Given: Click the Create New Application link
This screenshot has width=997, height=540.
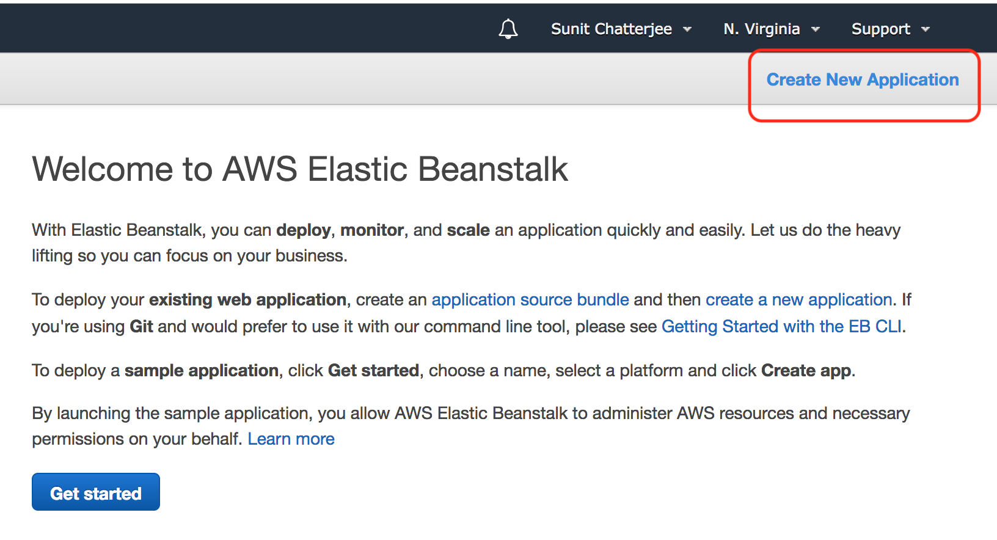Looking at the screenshot, I should point(863,80).
